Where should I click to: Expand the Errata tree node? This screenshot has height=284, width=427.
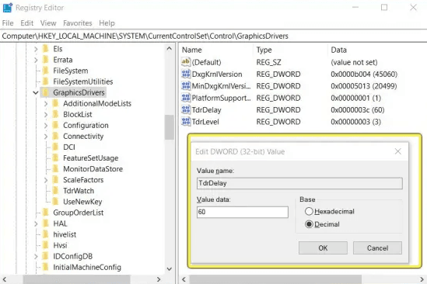coord(36,60)
